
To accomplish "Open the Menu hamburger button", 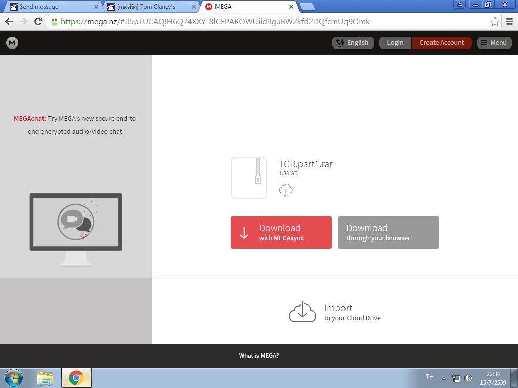I will tap(494, 43).
